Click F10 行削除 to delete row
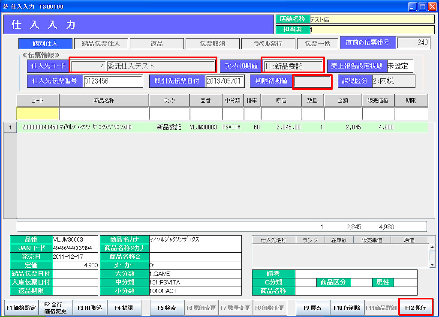This screenshot has height=317, width=439. [347, 308]
